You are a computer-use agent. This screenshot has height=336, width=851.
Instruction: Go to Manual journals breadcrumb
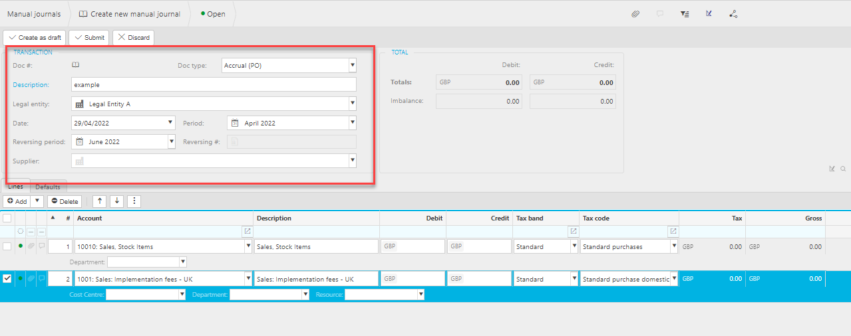[34, 14]
